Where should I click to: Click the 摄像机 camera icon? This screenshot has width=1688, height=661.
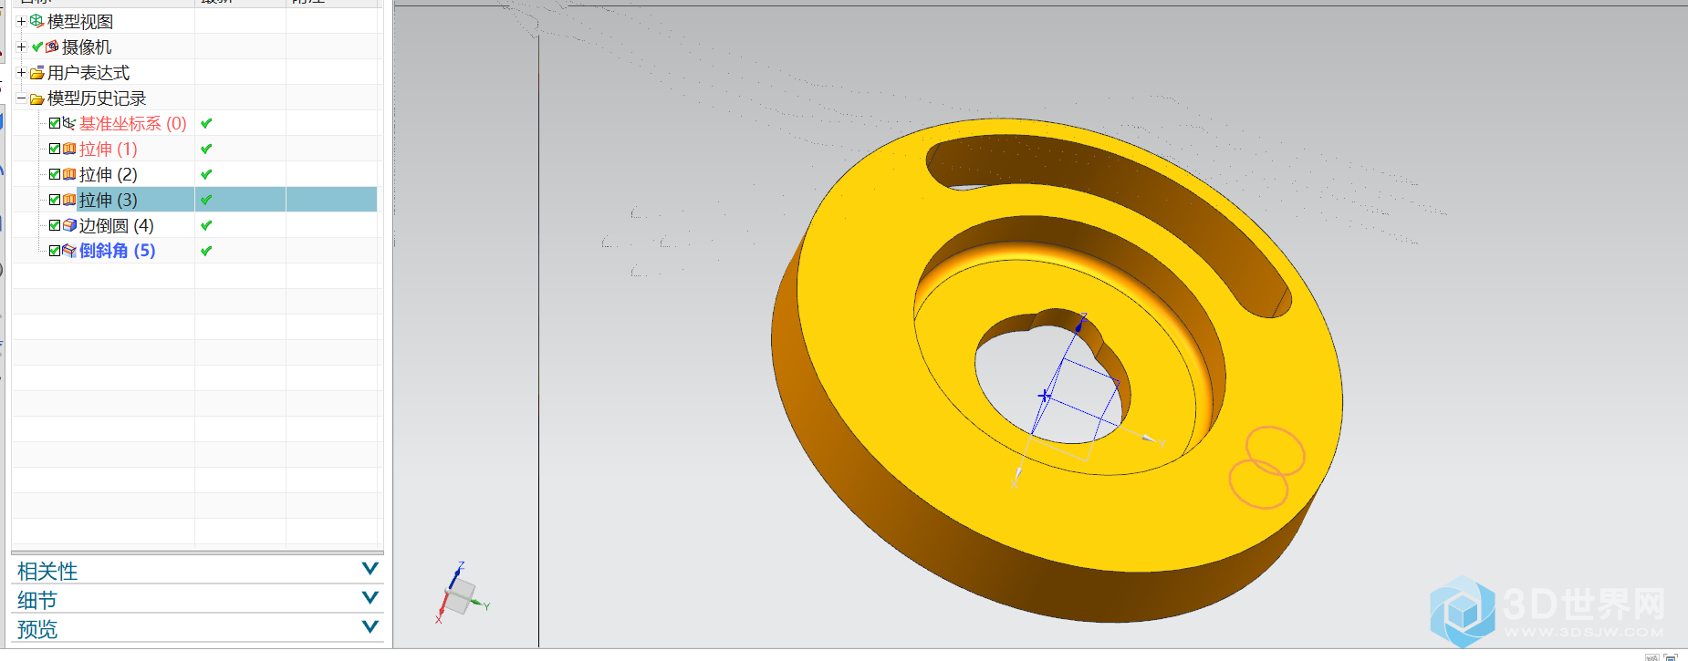click(52, 46)
